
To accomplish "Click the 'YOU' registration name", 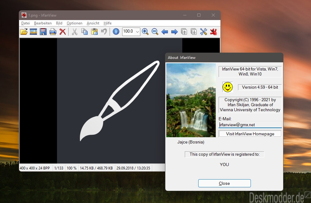I will 224,164.
